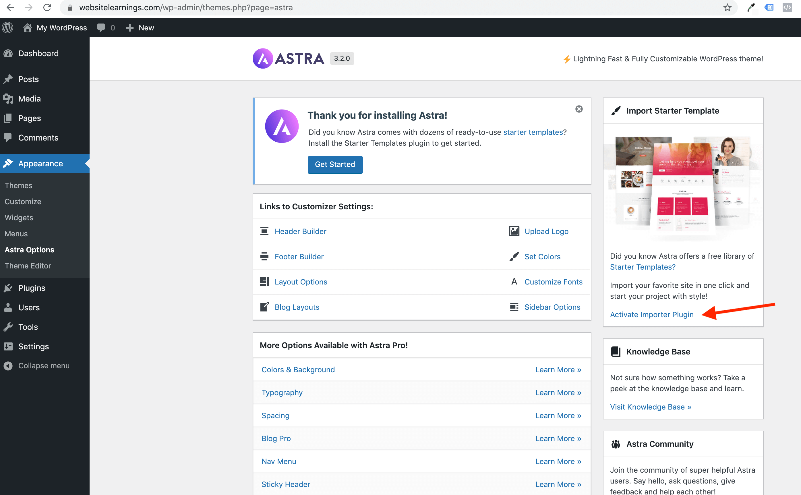Viewport: 801px width, 495px height.
Task: Click the browser forward arrow
Action: [29, 7]
